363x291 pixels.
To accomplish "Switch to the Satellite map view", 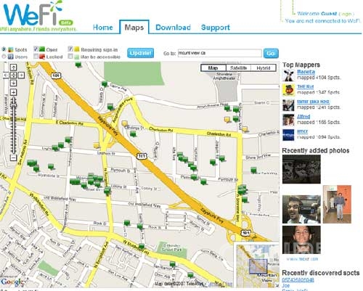I will [239, 68].
